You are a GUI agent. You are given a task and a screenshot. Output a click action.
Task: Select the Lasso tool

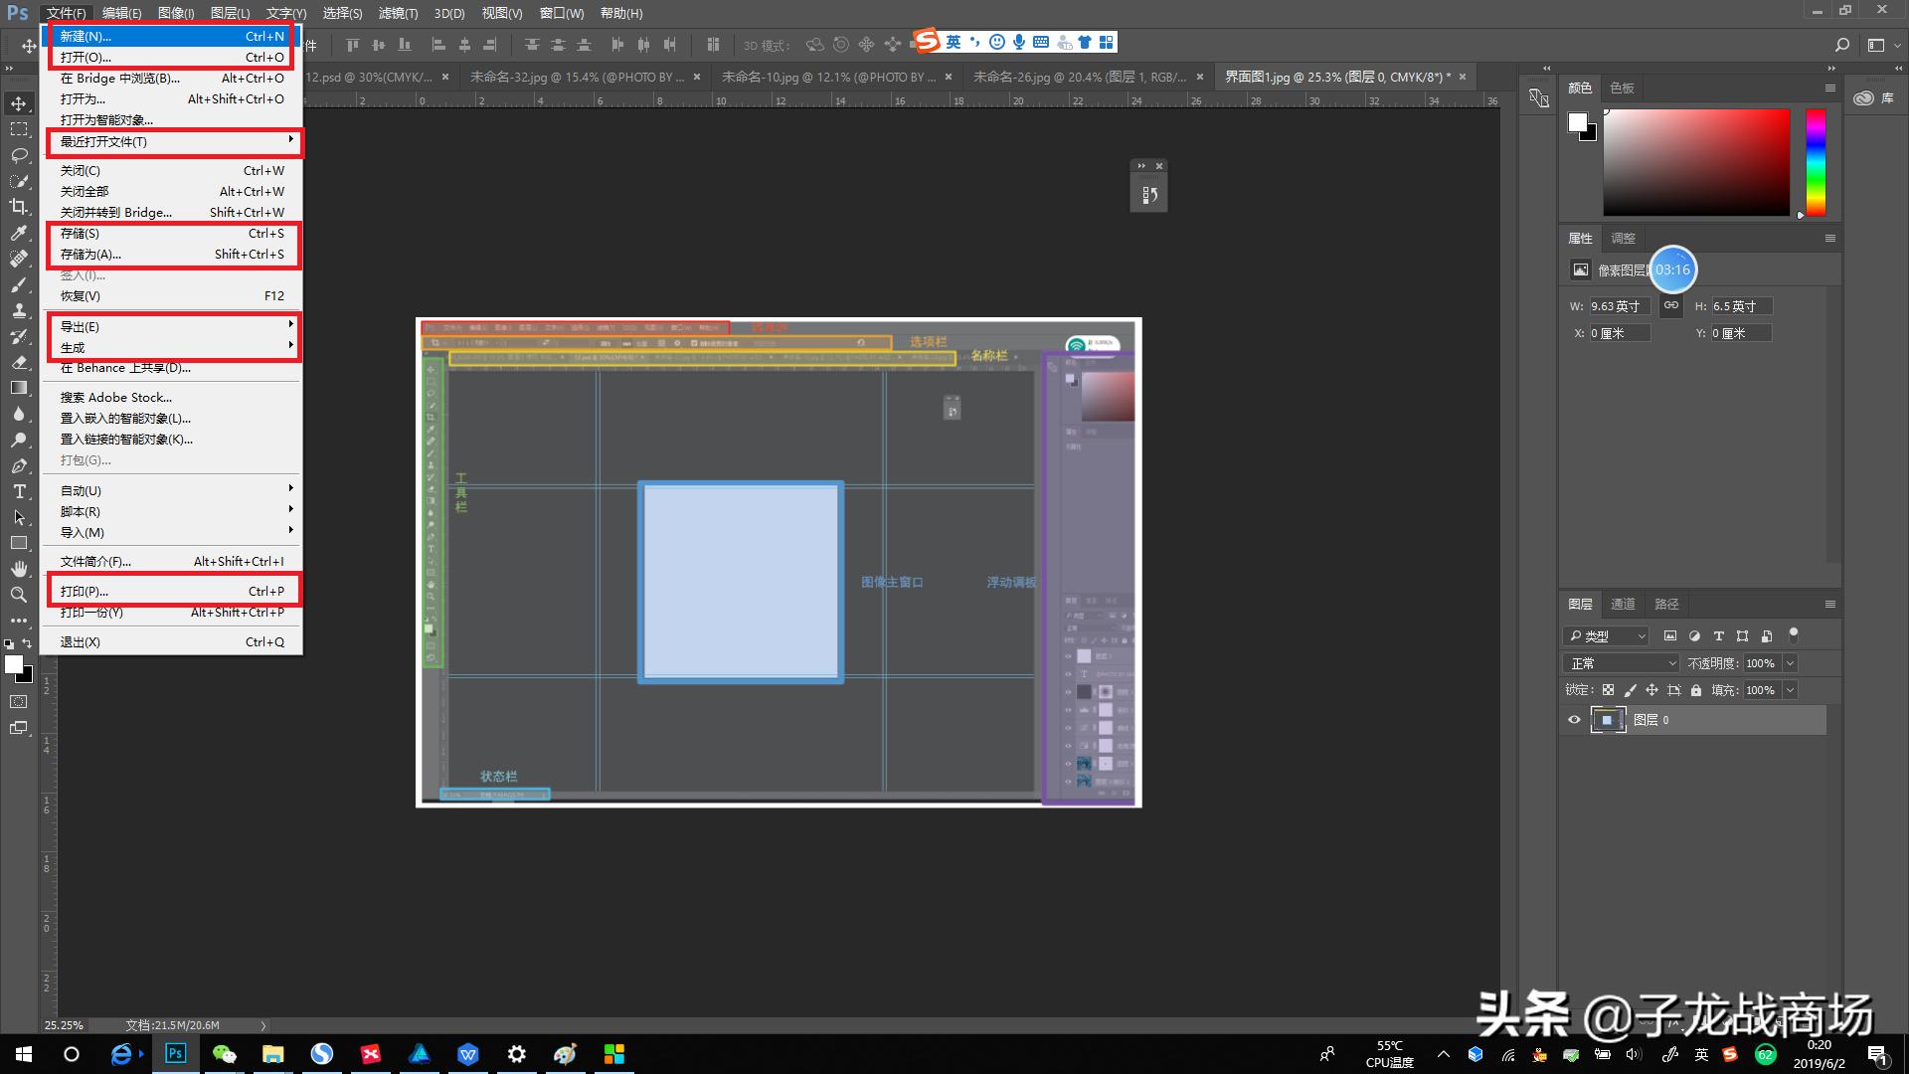pos(19,155)
